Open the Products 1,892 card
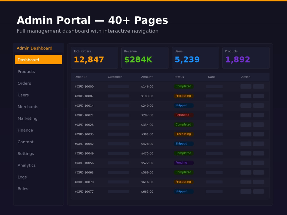 246,58
